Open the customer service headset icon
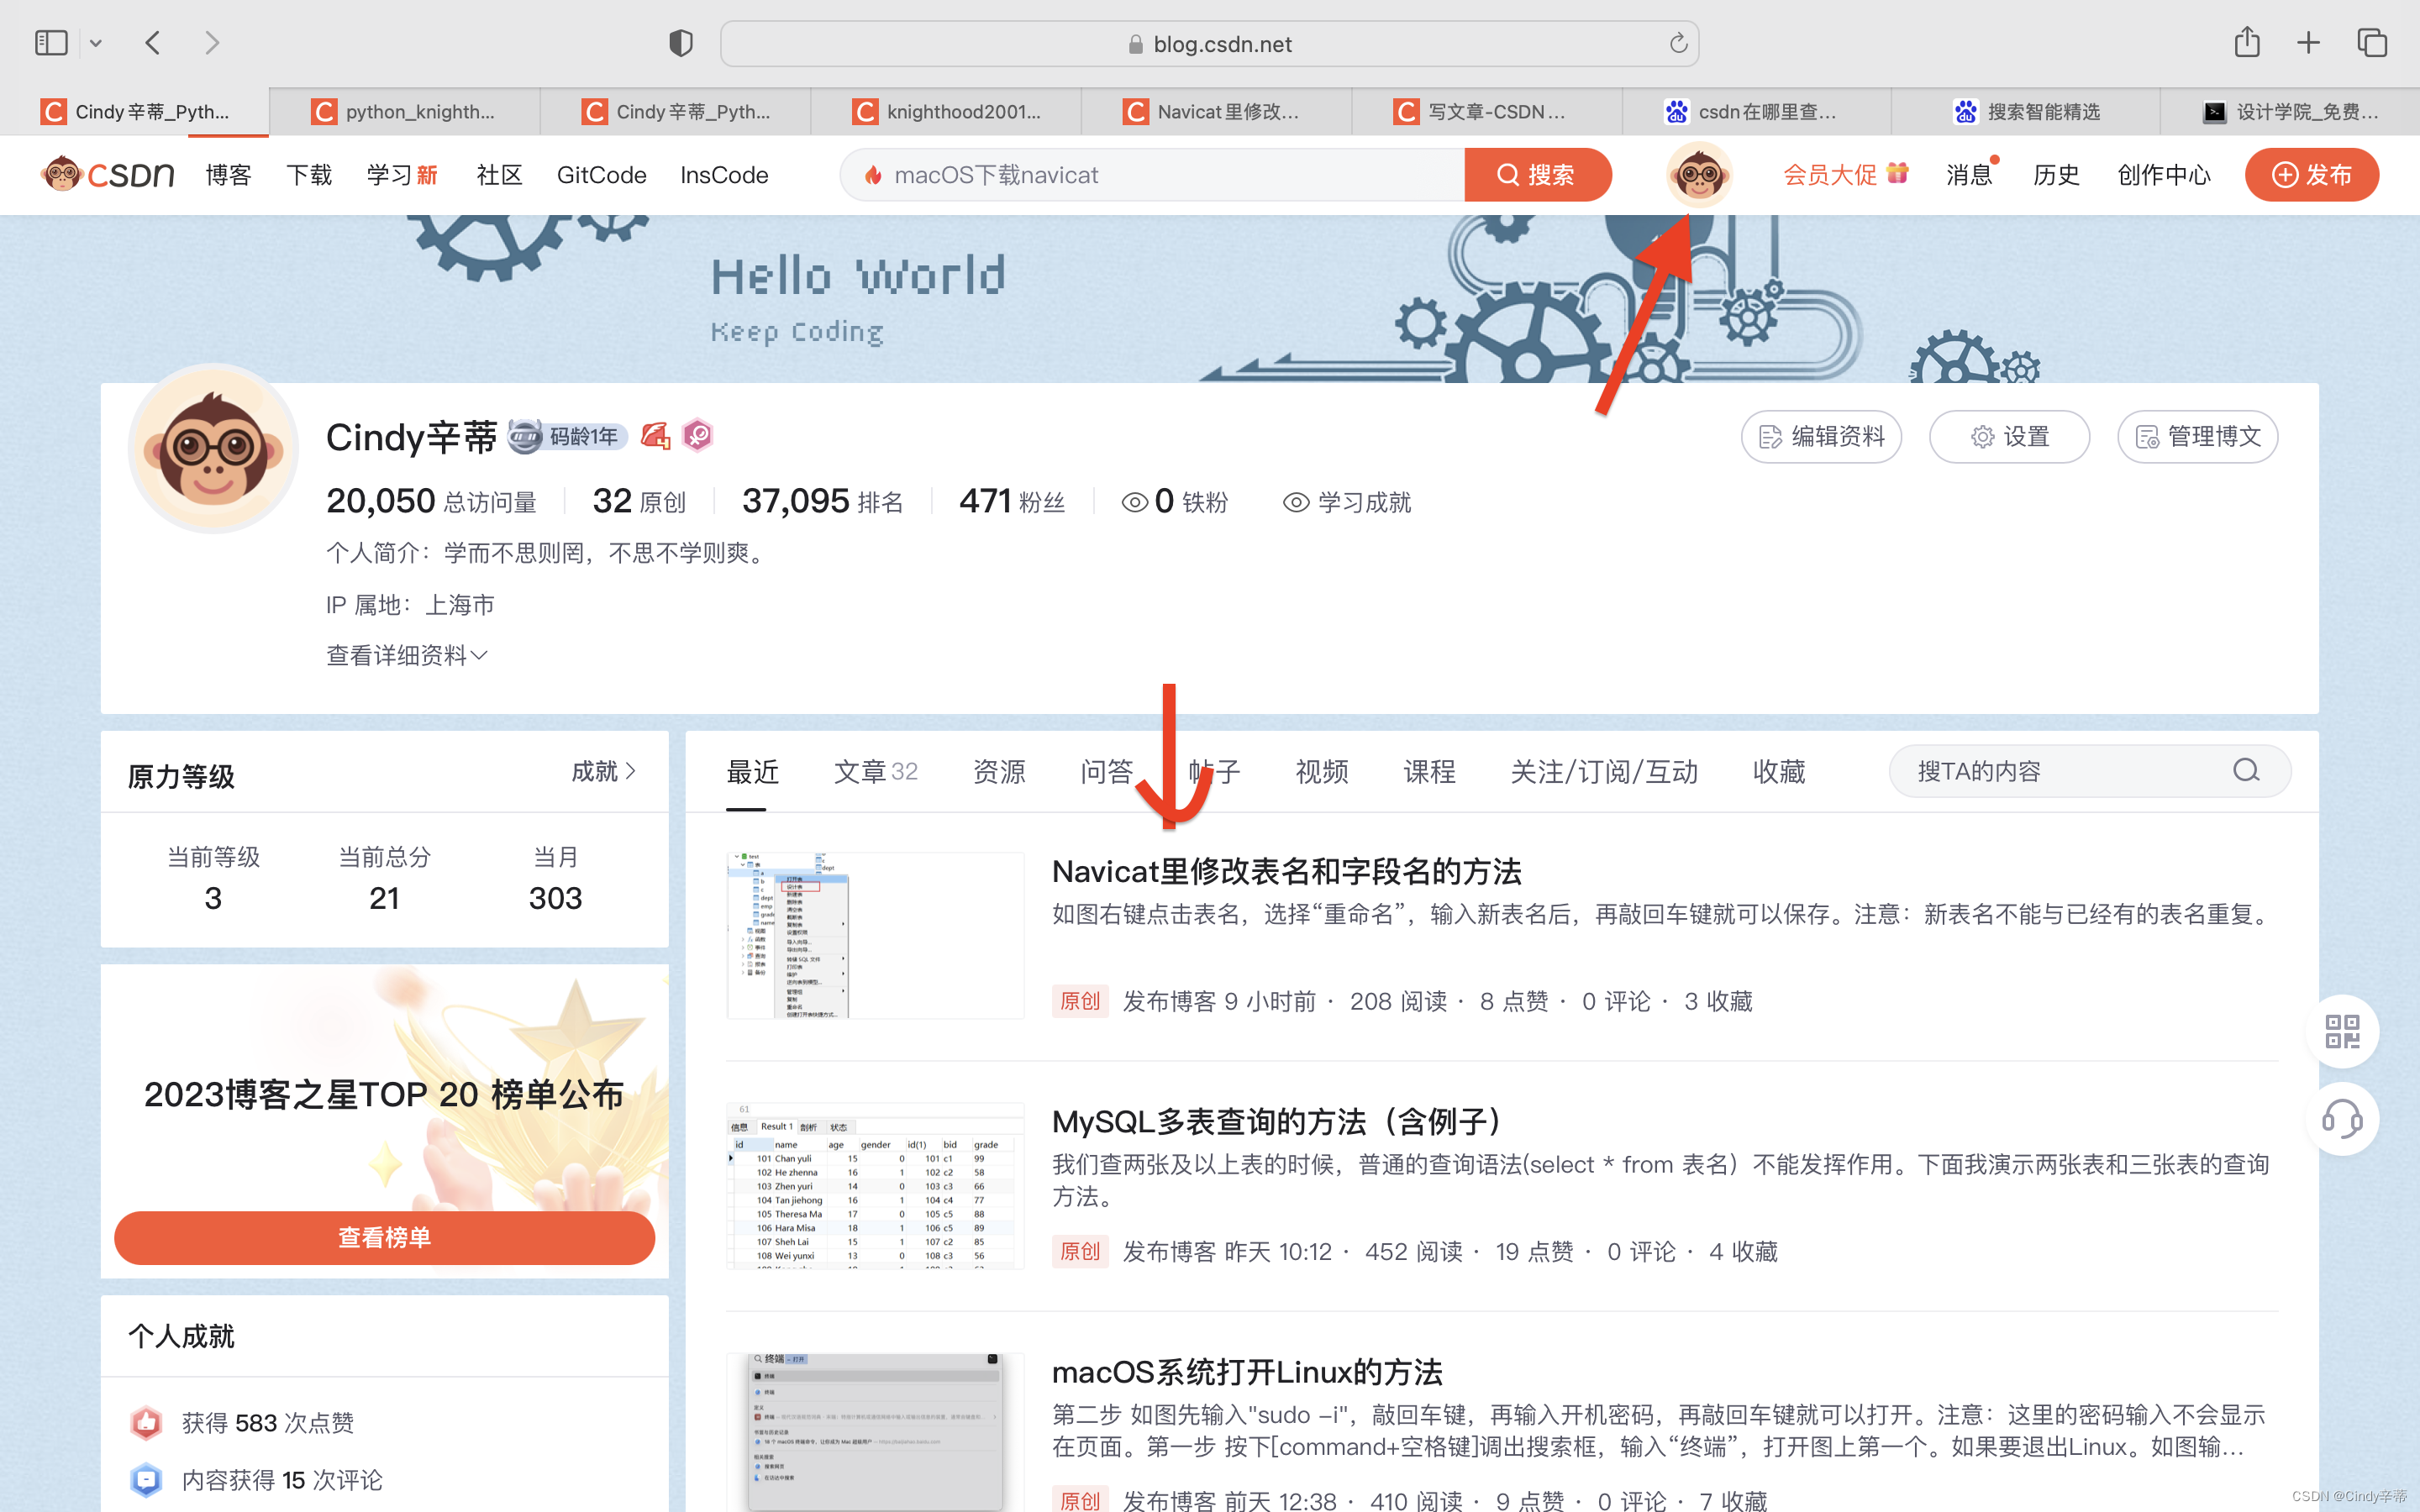2420x1512 pixels. pos(2341,1118)
